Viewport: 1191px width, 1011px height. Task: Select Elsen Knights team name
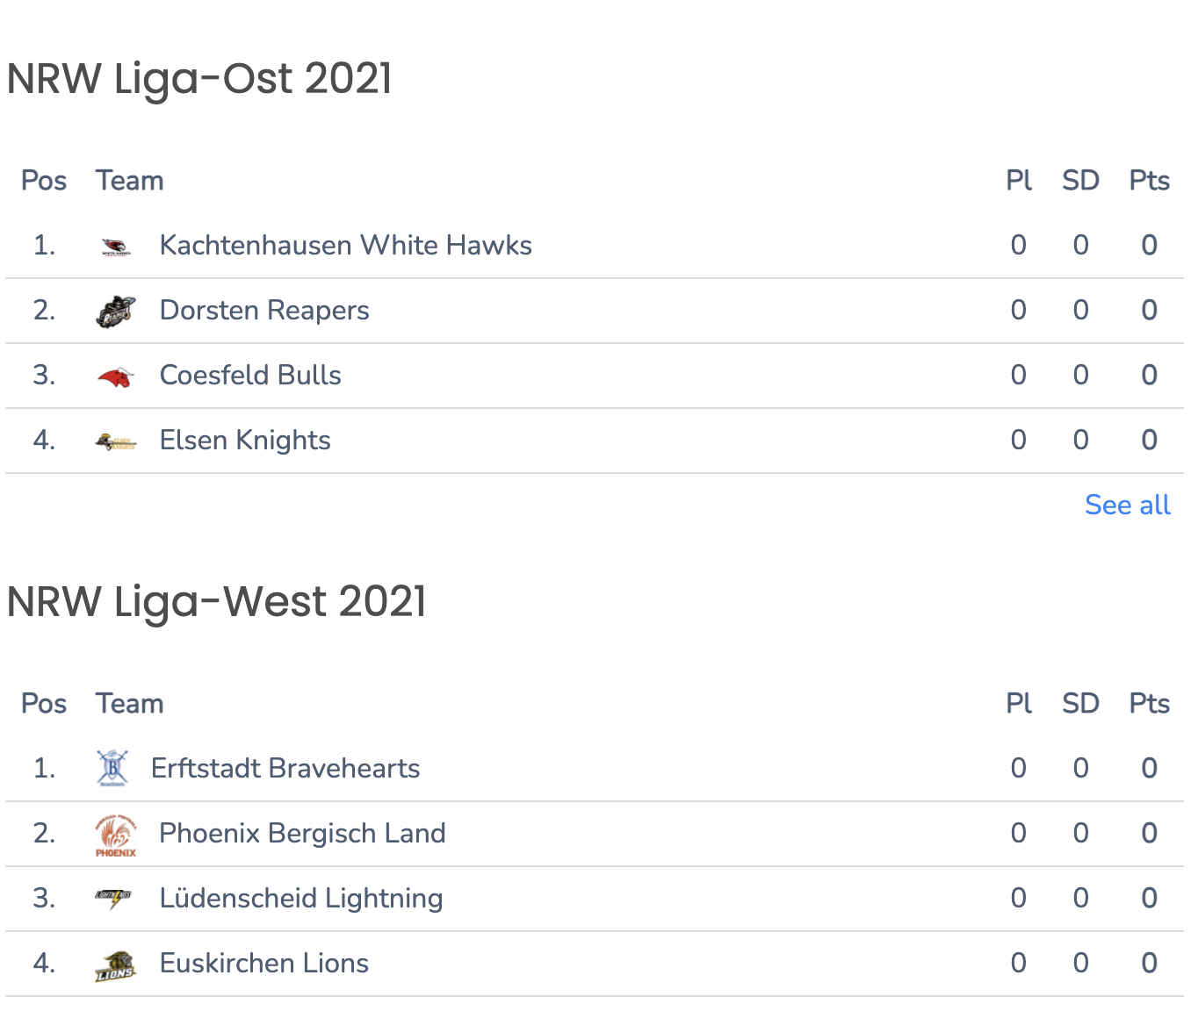click(x=245, y=440)
